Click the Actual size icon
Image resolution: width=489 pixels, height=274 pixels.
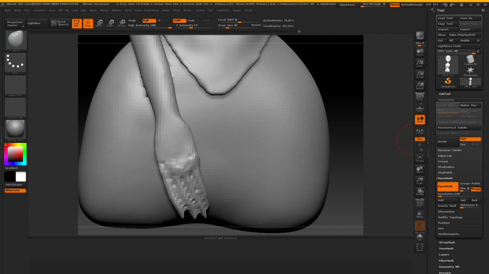(x=420, y=74)
